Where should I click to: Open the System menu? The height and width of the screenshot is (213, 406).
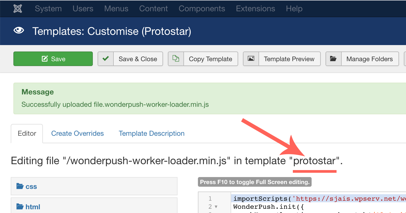(48, 9)
